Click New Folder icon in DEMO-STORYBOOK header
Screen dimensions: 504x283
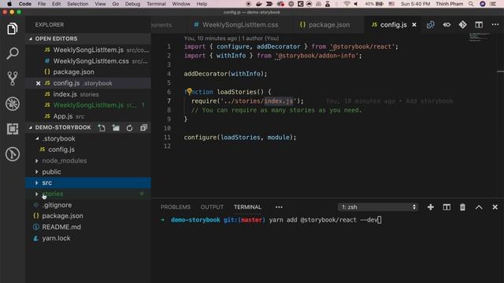coord(116,127)
